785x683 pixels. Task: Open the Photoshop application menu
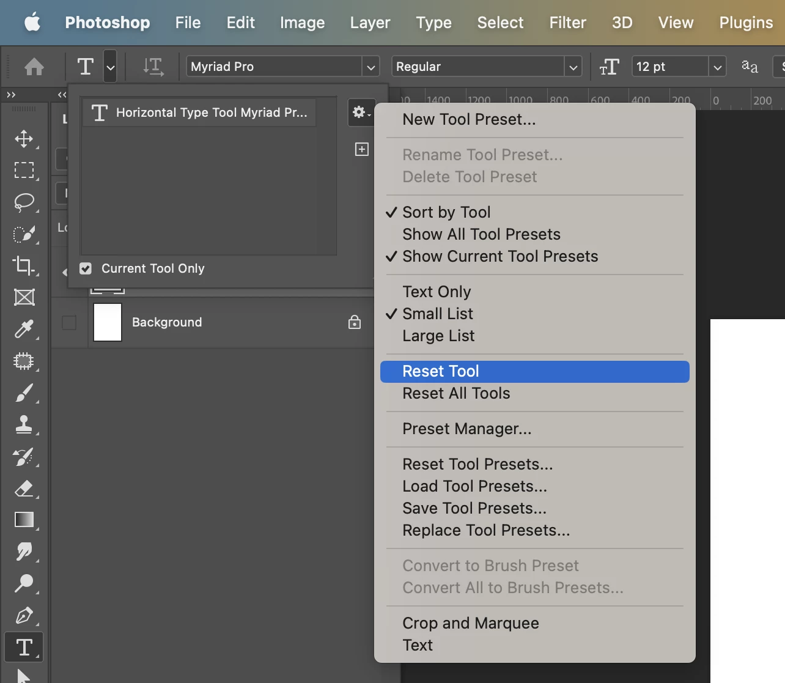point(108,23)
